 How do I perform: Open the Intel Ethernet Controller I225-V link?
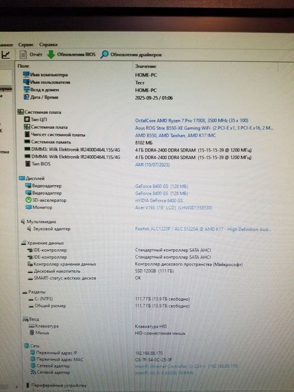point(186,366)
